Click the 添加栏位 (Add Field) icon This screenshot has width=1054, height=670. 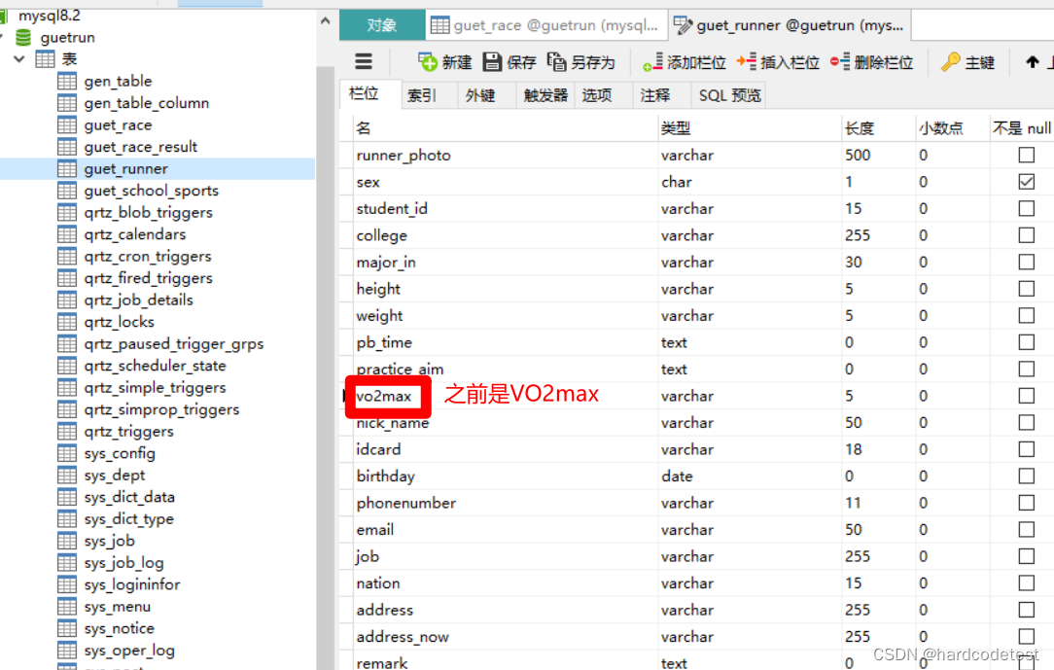(652, 62)
